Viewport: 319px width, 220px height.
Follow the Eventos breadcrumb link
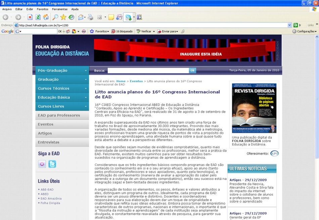pos(136,81)
